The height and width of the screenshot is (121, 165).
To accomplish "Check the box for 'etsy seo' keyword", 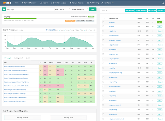I will 103,26.
